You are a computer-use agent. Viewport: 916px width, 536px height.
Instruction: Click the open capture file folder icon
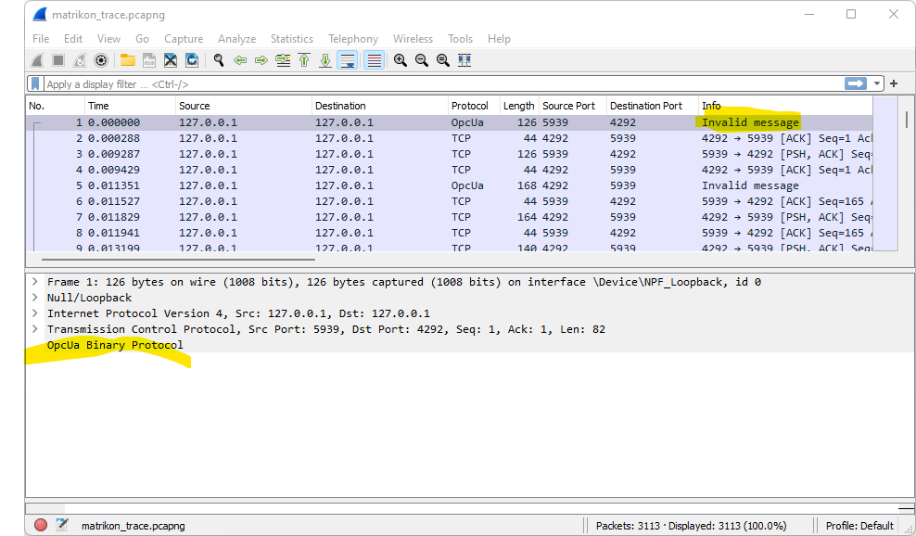[127, 60]
